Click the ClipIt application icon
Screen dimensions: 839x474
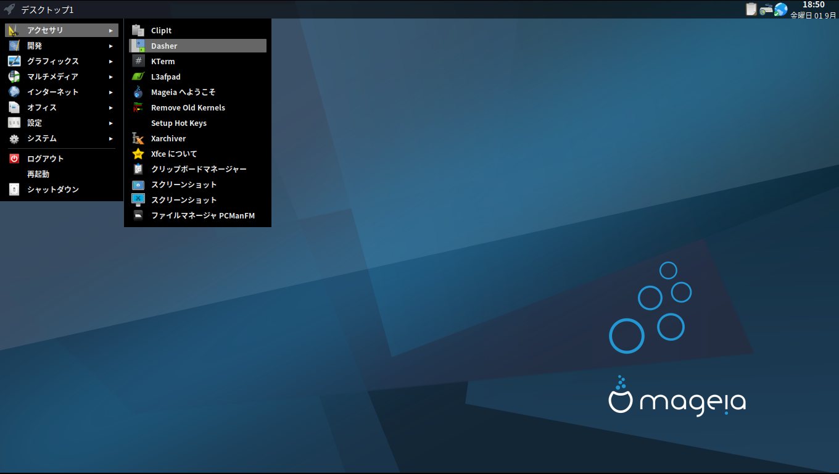(x=138, y=30)
